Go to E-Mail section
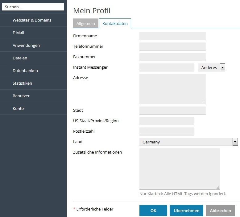This screenshot has height=217, width=240. pos(33,33)
